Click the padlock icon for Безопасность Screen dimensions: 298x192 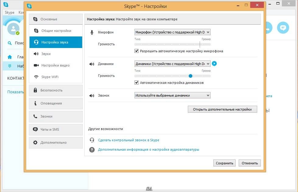point(35,90)
